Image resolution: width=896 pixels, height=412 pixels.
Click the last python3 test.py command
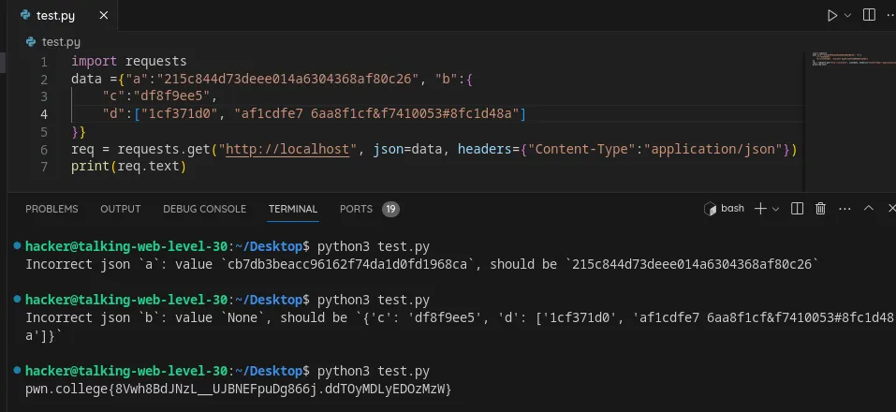click(x=374, y=371)
